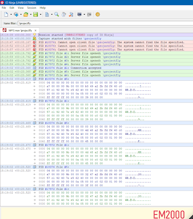
Task: Click the red error icon at 15:18:57
Action: click(x=35, y=49)
